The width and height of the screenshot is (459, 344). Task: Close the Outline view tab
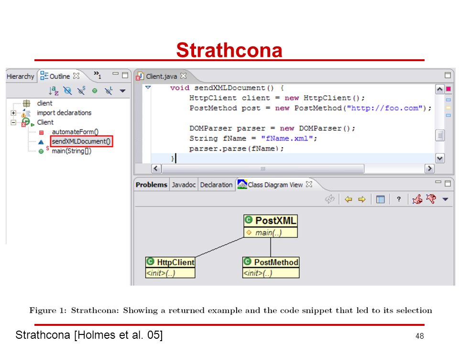pyautogui.click(x=76, y=76)
